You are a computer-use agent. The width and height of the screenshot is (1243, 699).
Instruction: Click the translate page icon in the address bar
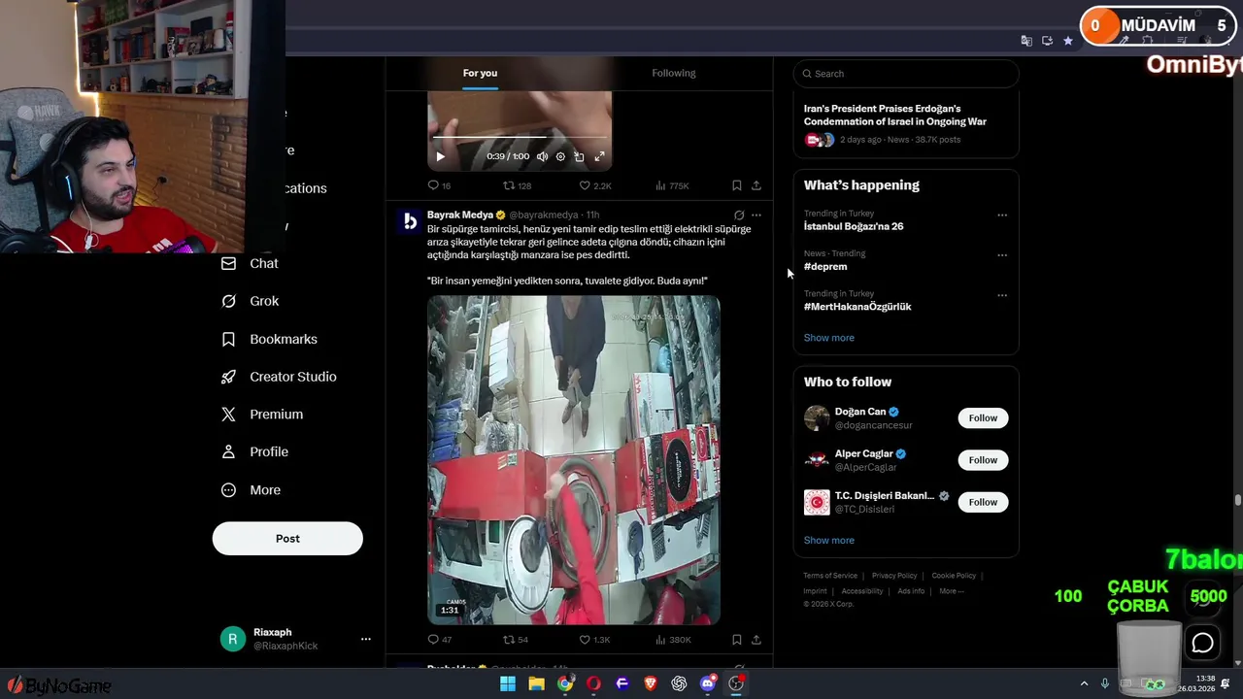[x=1026, y=41]
